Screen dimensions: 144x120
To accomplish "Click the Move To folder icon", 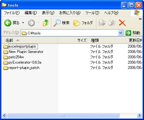I will [x=102, y=23].
